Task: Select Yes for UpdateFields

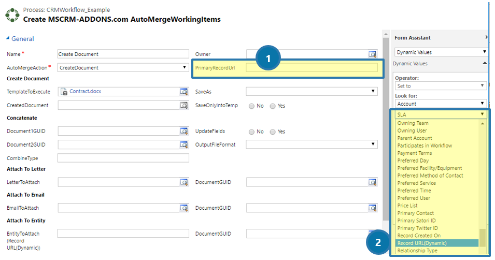Action: [x=273, y=132]
